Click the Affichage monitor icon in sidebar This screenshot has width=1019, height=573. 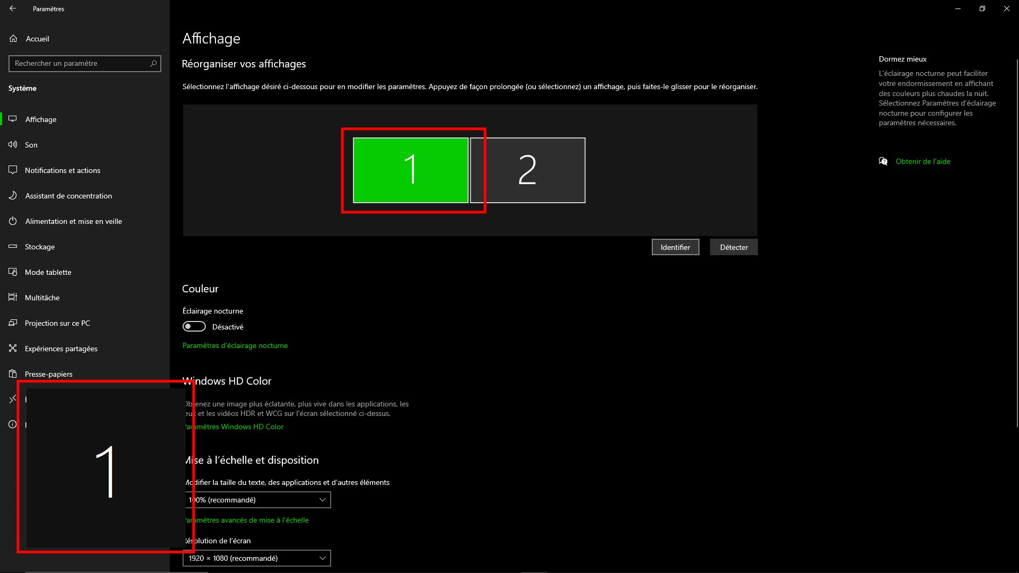tap(13, 119)
